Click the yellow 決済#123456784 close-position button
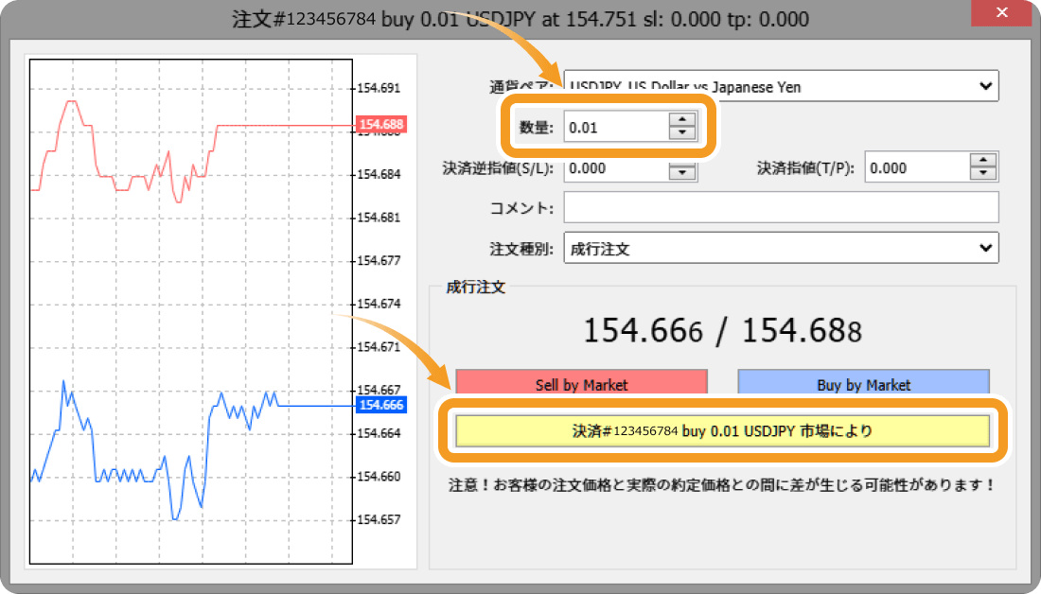Viewport: 1041px width, 594px height. click(x=722, y=430)
